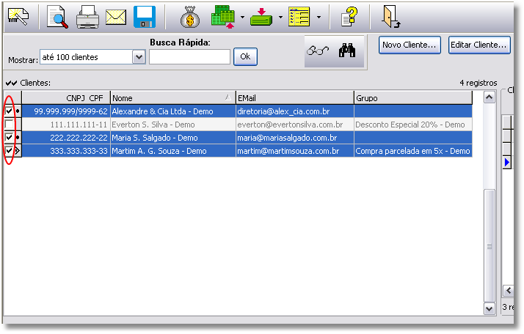Select cell '111.111.111-11'
The height and width of the screenshot is (334, 524).
coord(66,125)
